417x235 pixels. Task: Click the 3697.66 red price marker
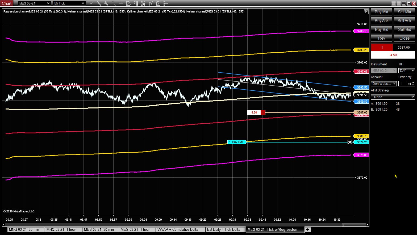tap(362, 72)
